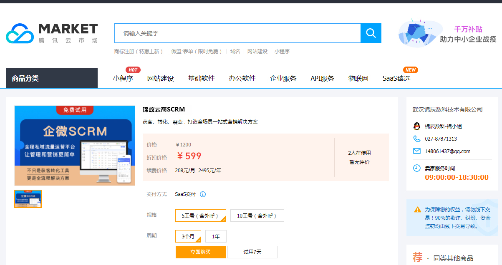Choose the 3个月 period option

(188, 236)
